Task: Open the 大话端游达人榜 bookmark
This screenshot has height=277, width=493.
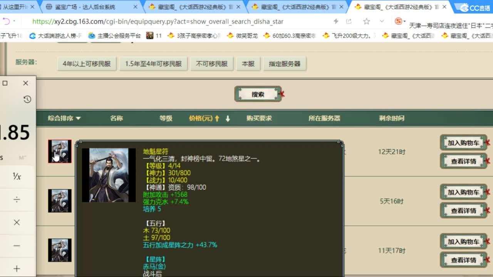Action: pyautogui.click(x=55, y=36)
